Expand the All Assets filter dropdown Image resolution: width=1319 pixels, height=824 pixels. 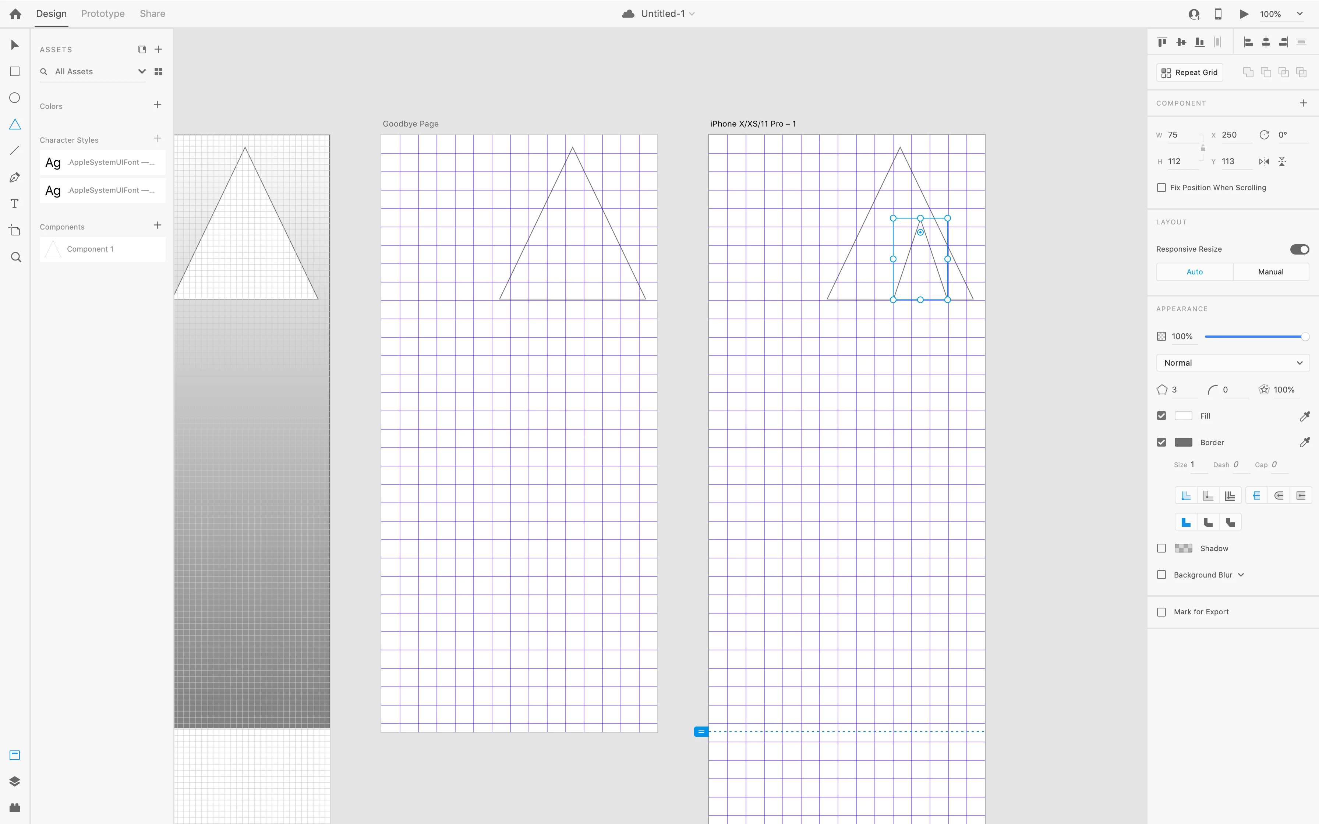click(x=142, y=71)
